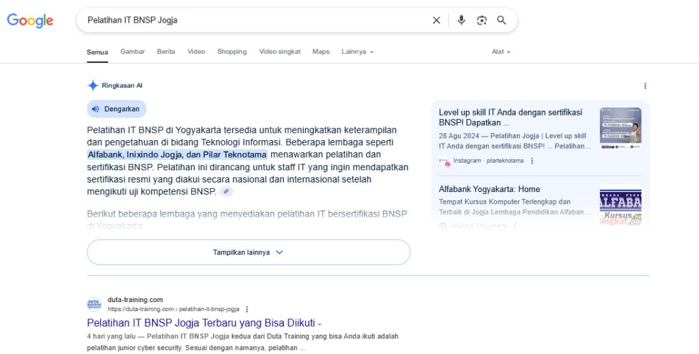Play the summary with Dengarkan button
This screenshot has width=699, height=354.
coord(116,109)
